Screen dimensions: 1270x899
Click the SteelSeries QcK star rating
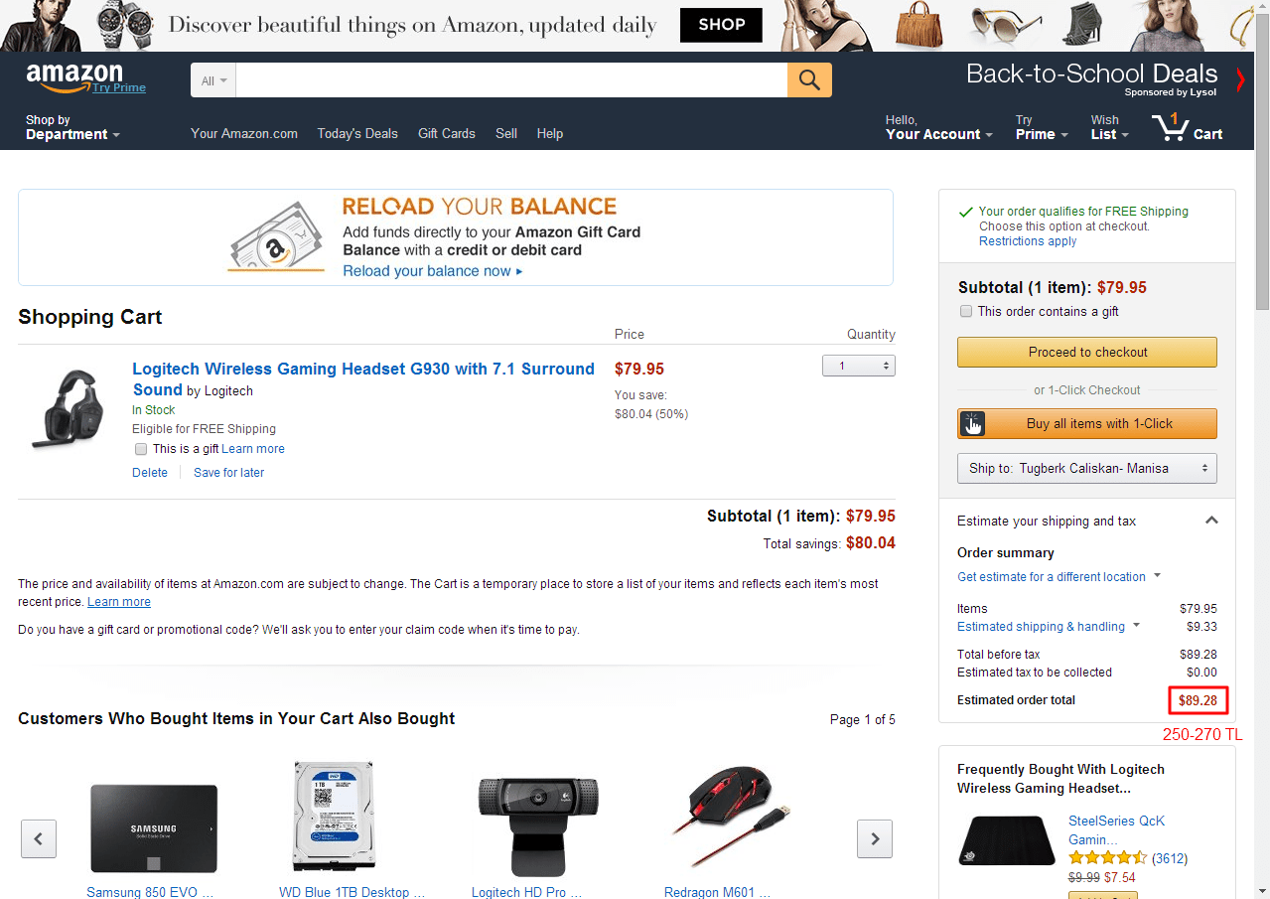tap(1107, 857)
